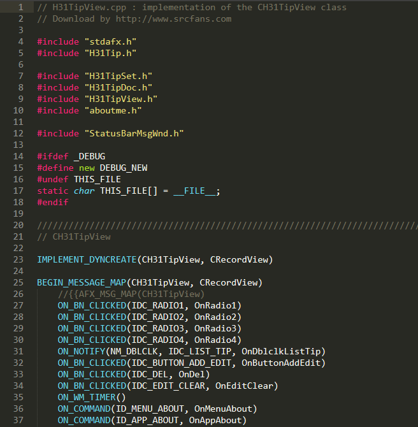Screen dimensions: 418x427
Task: Click the #endif directive
Action: point(53,202)
